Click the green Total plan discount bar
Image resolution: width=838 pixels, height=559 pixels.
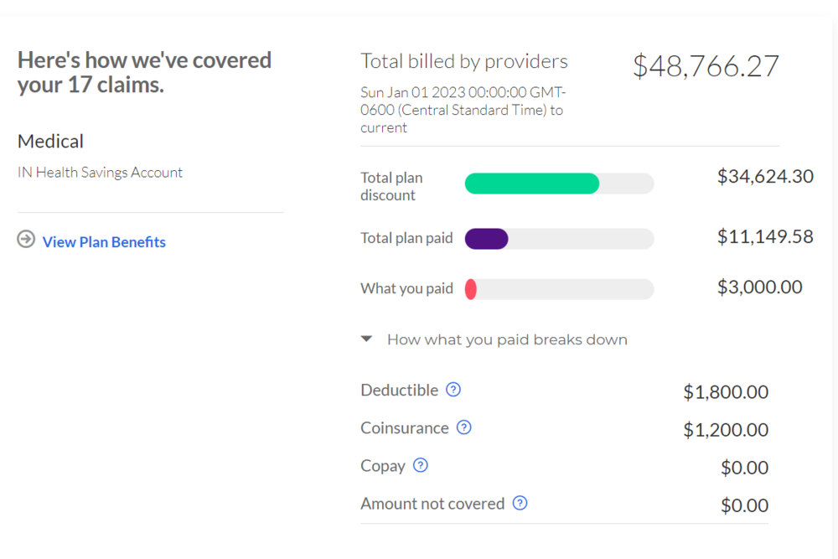(x=531, y=184)
